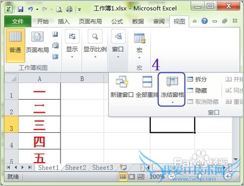Click the Redo arrow icon
244x186 pixels.
pyautogui.click(x=44, y=9)
